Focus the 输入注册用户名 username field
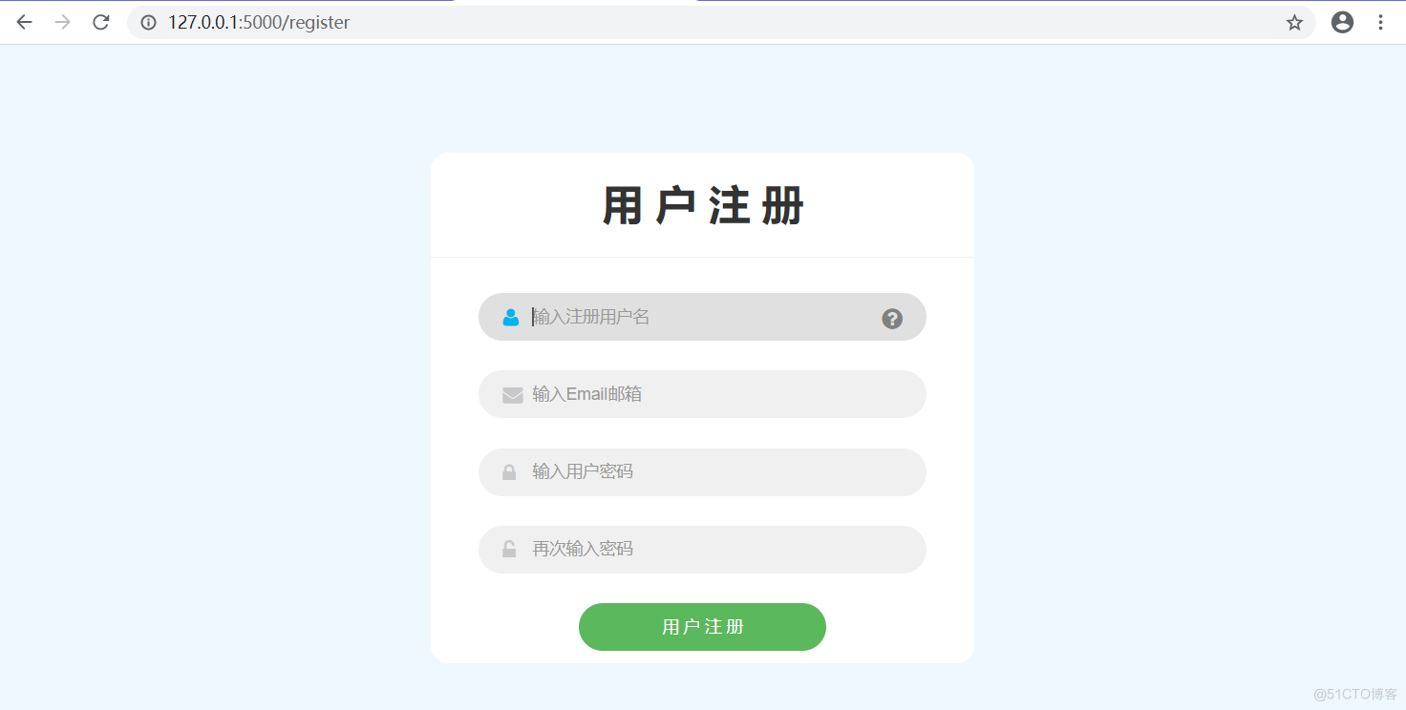Screen dimensions: 1406x710 702,317
